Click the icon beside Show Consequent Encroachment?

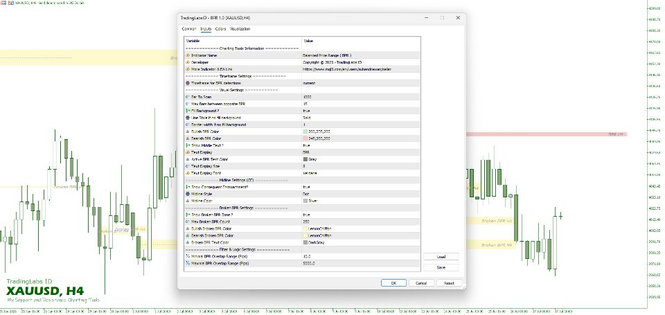tap(188, 187)
